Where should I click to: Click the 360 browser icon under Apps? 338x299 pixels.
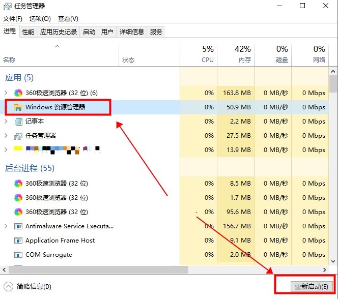(18, 93)
